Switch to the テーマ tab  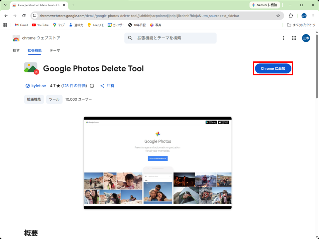55,50
